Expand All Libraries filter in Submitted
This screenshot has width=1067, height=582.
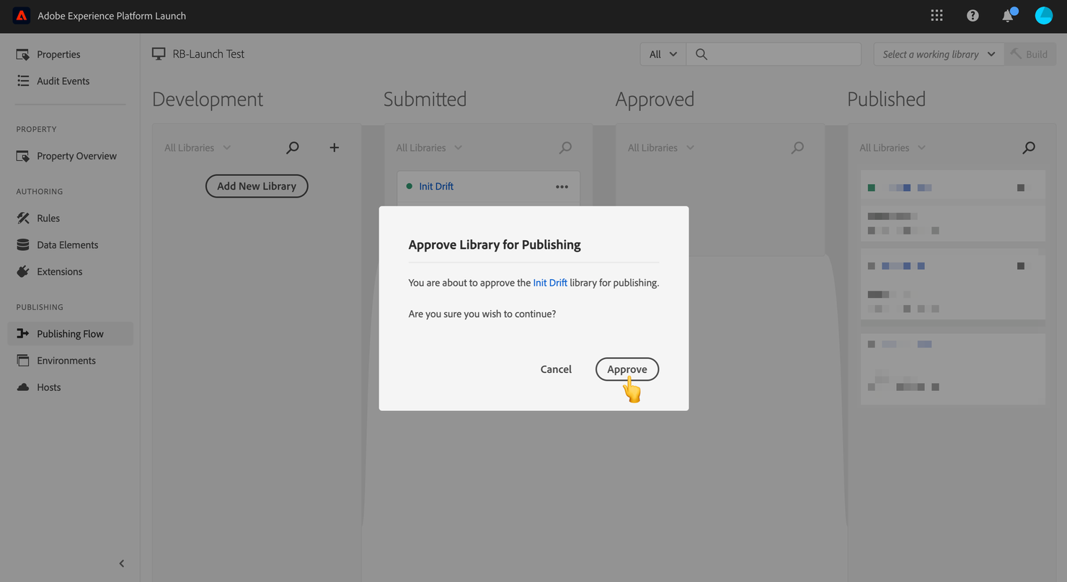point(429,147)
